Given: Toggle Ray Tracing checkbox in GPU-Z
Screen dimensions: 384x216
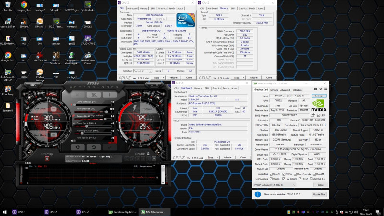Looking at the screenshot, I should [x=284, y=179].
